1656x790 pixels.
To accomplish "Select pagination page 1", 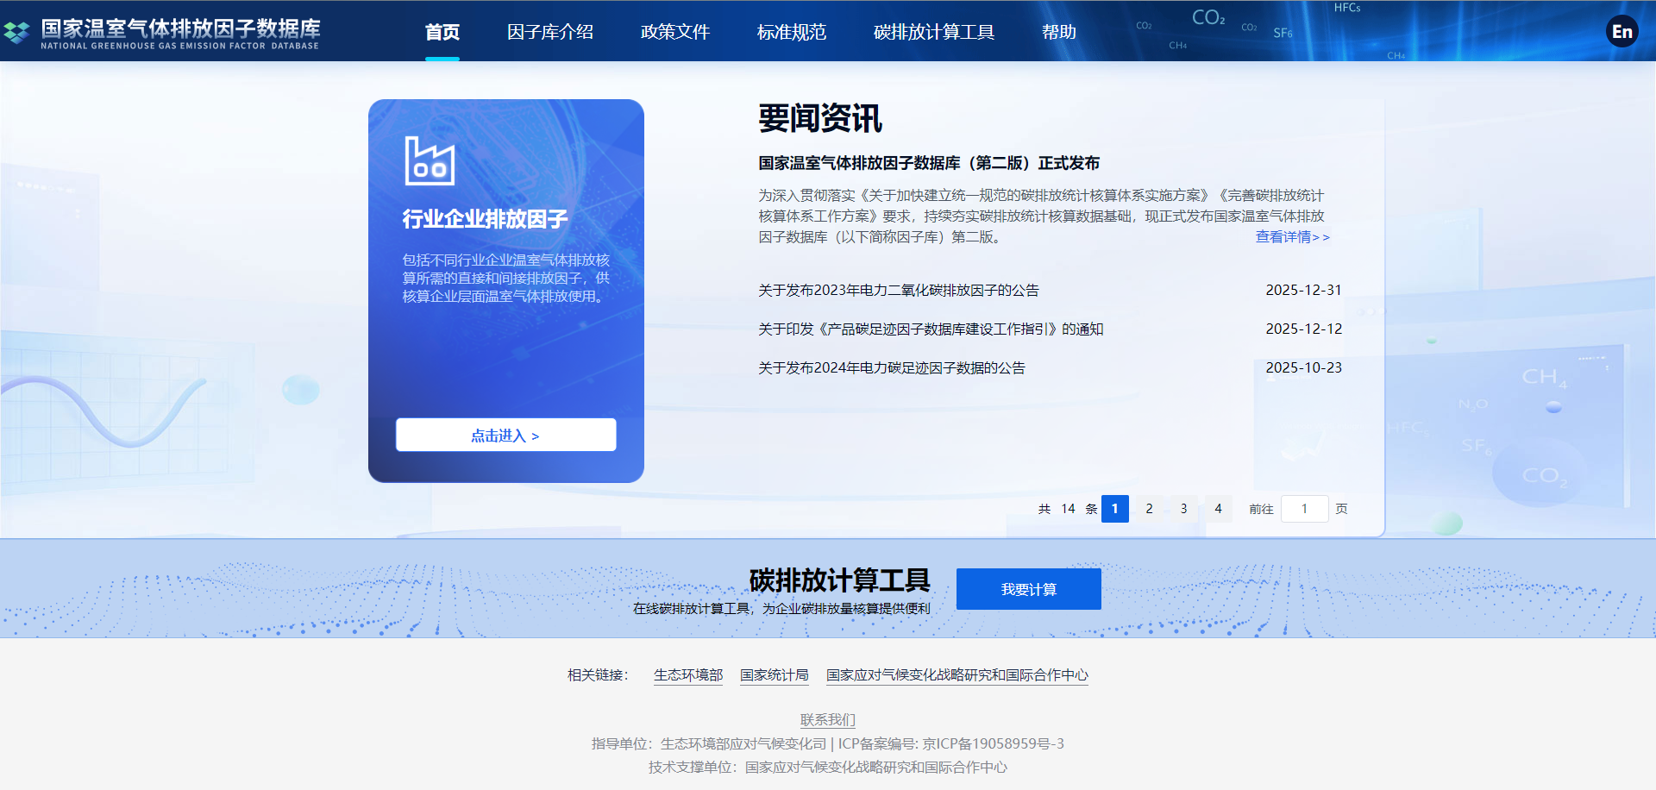I will 1114,509.
